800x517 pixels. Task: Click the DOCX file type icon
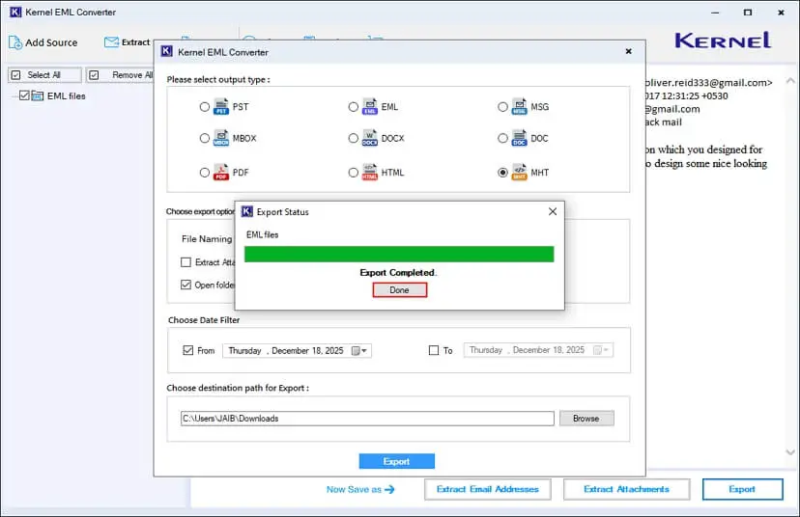(x=370, y=138)
